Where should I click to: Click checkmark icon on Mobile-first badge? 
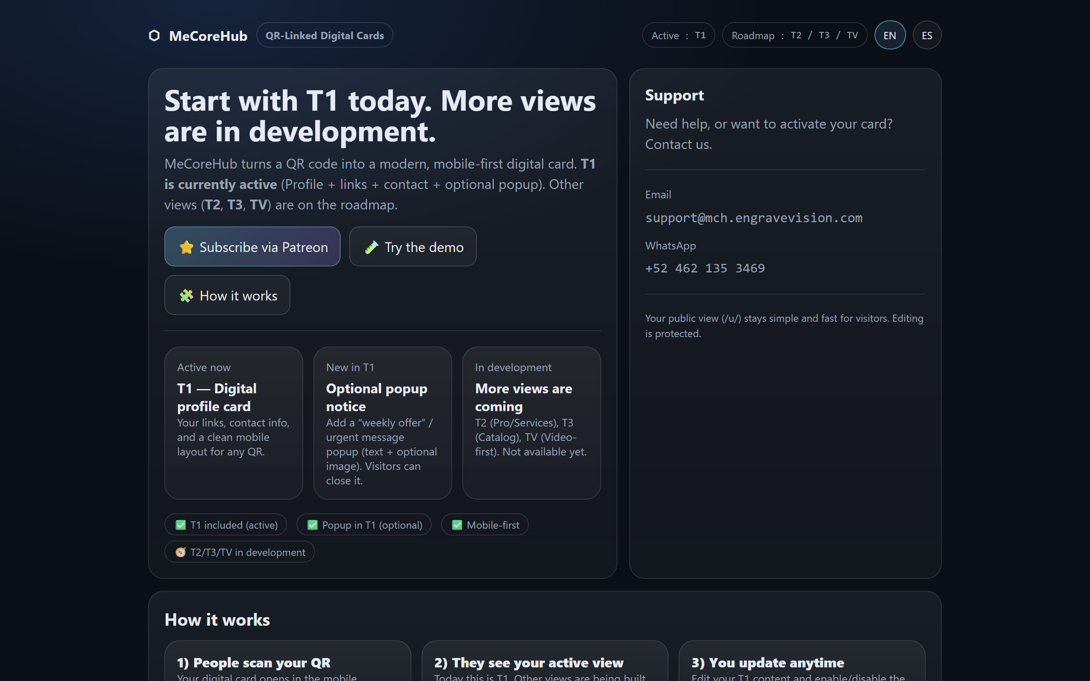(457, 525)
